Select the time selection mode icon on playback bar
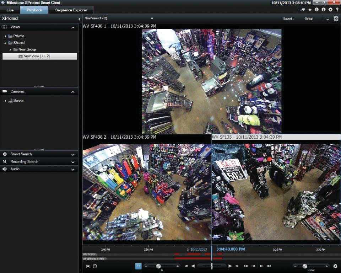Viewport: 341px width, 273px height. pyautogui.click(x=88, y=266)
